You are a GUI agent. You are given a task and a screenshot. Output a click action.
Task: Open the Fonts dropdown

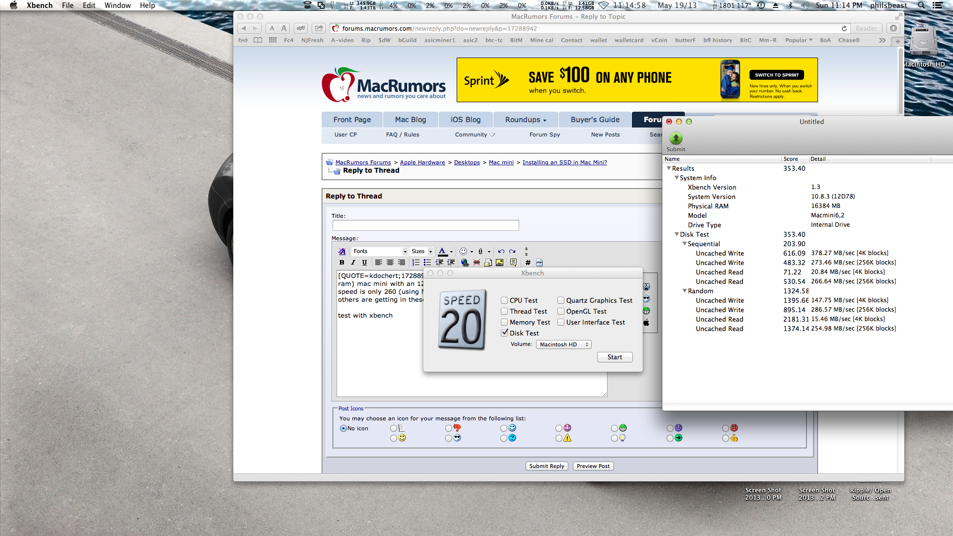tap(380, 252)
